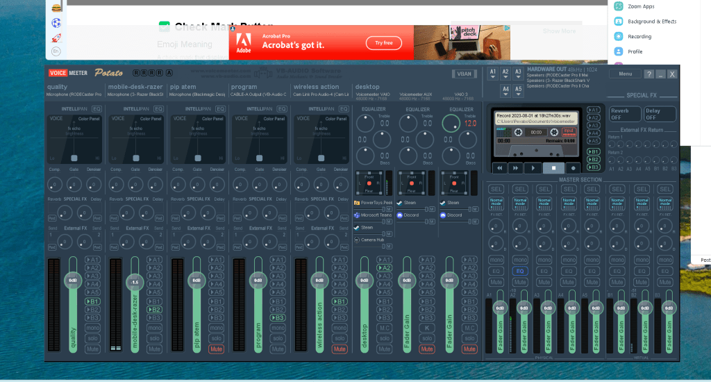Adjust the desktop strip fader knob
This screenshot has height=382, width=711.
pos(364,281)
